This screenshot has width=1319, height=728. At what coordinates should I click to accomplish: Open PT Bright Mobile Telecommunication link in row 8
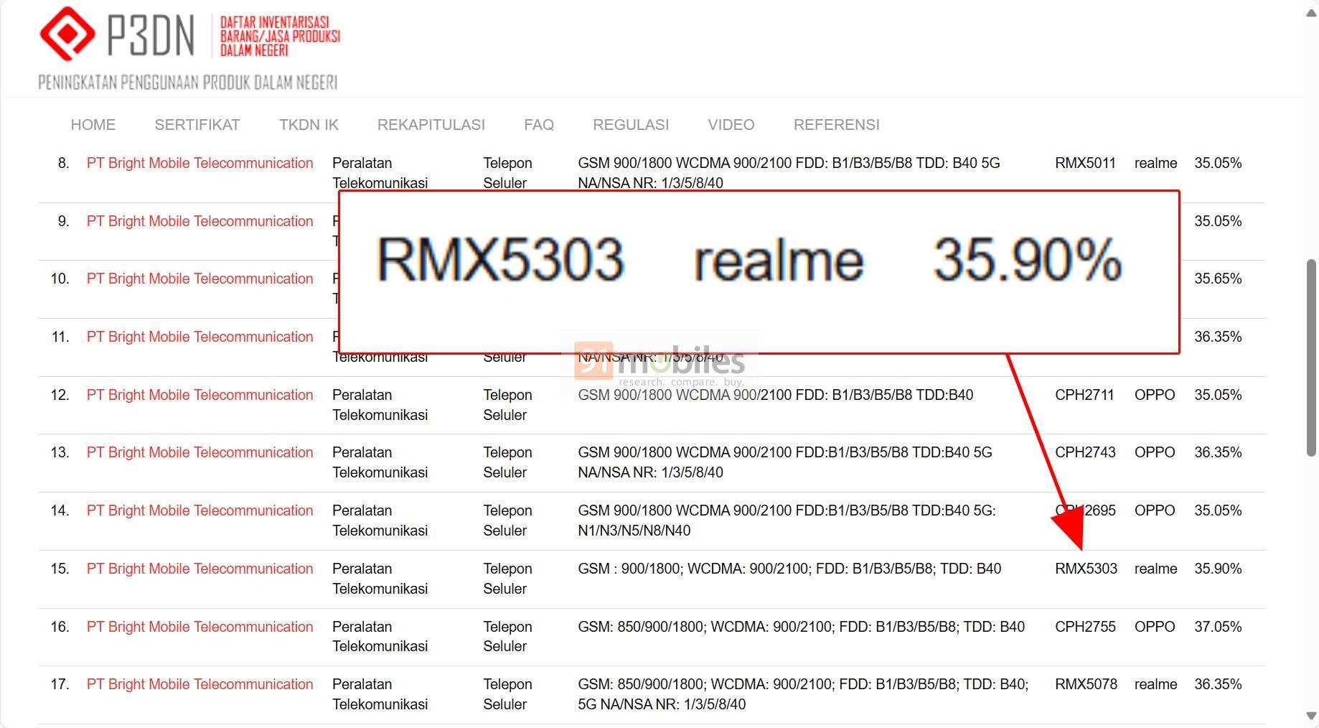tap(200, 163)
